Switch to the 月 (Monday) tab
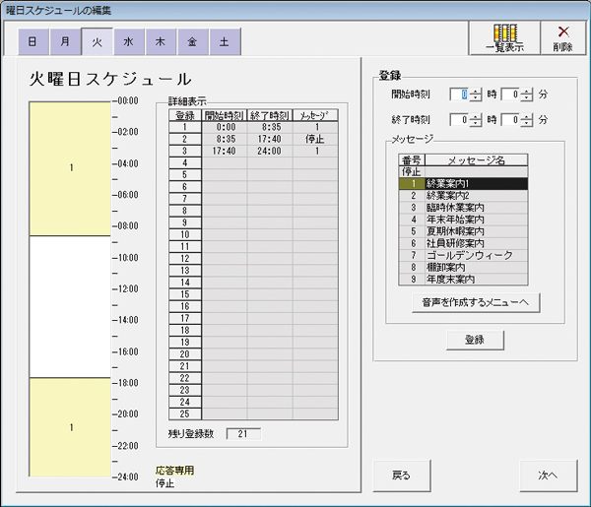The image size is (591, 507). [x=65, y=42]
